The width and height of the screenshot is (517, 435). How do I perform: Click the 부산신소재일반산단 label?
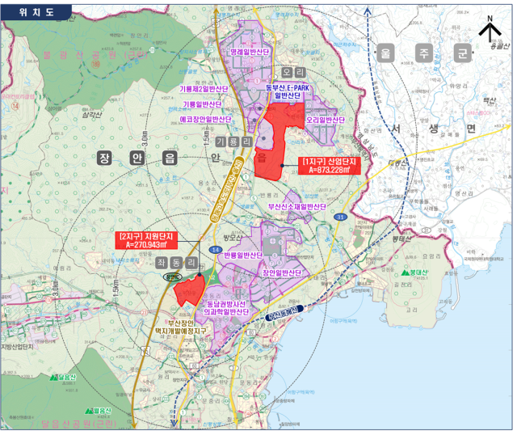[296, 206]
